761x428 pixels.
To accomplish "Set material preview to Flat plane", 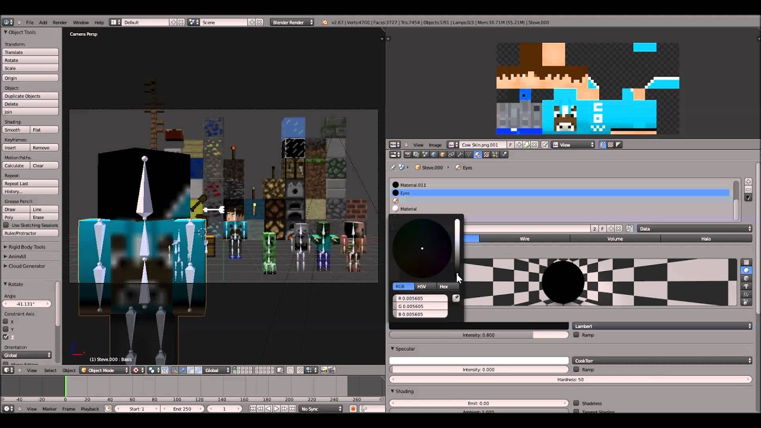I will point(746,263).
